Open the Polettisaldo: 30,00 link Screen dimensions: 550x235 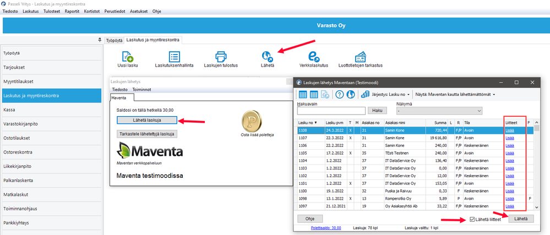(326, 228)
